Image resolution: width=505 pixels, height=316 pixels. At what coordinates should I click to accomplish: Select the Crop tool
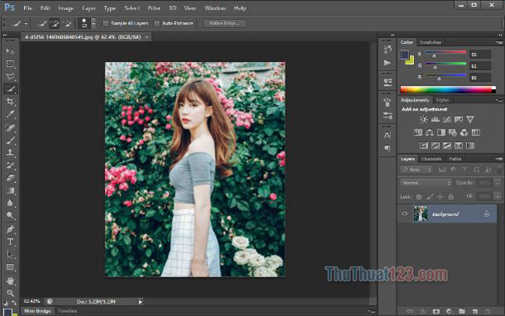10,101
